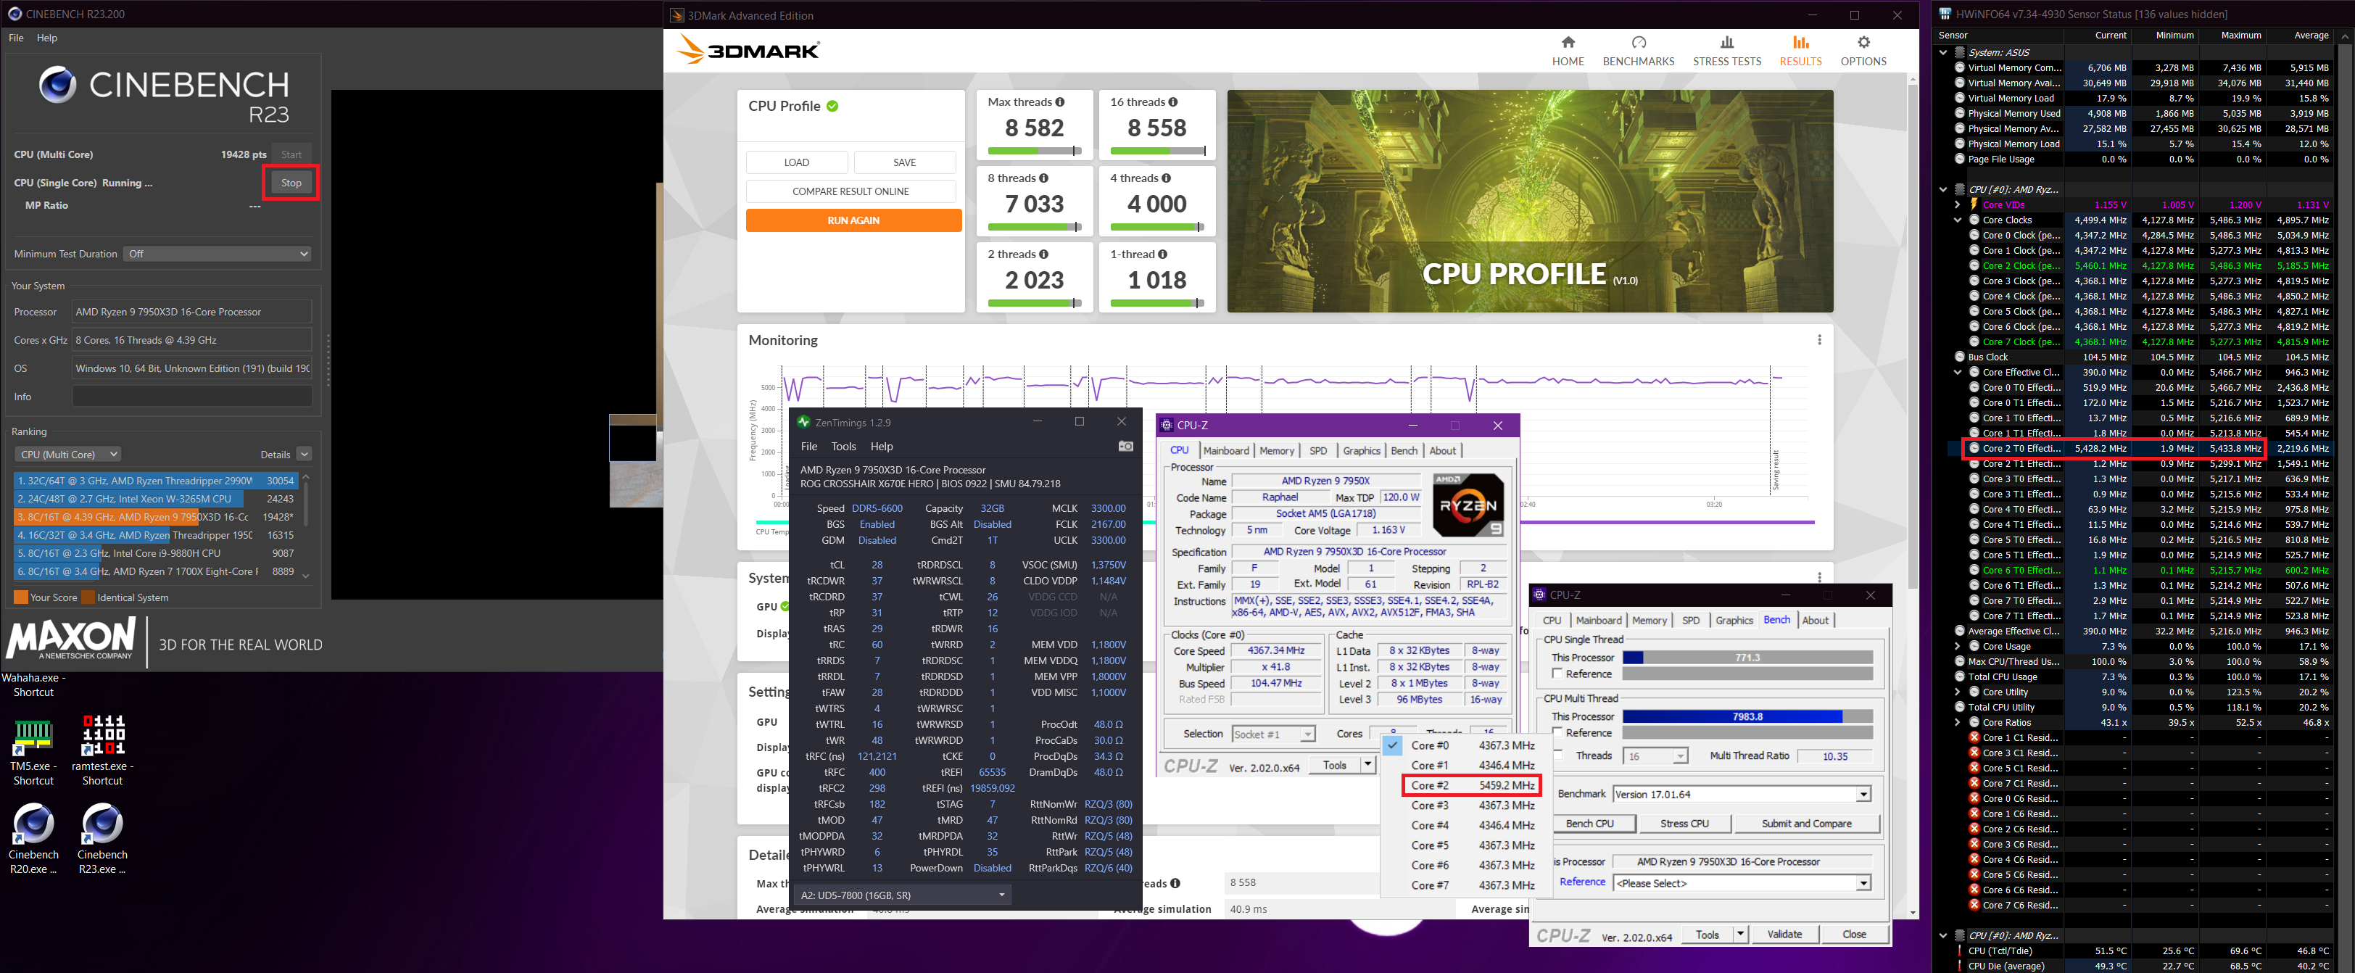
Task: Click the Max threads score bar
Action: click(x=1034, y=151)
